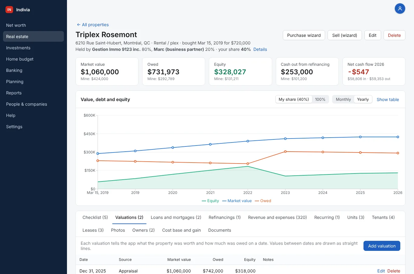The image size is (414, 274).
Task: Click the Net cash flow -$547 value
Action: tap(358, 72)
